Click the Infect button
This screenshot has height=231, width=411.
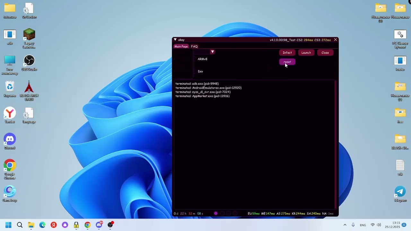[x=287, y=53]
